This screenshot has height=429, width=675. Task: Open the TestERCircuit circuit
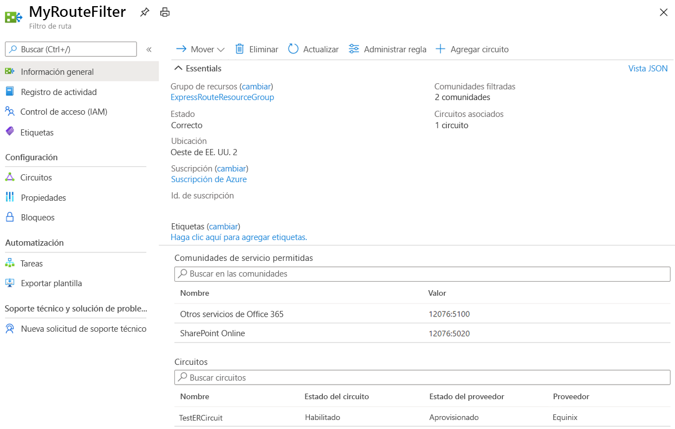coord(201,418)
